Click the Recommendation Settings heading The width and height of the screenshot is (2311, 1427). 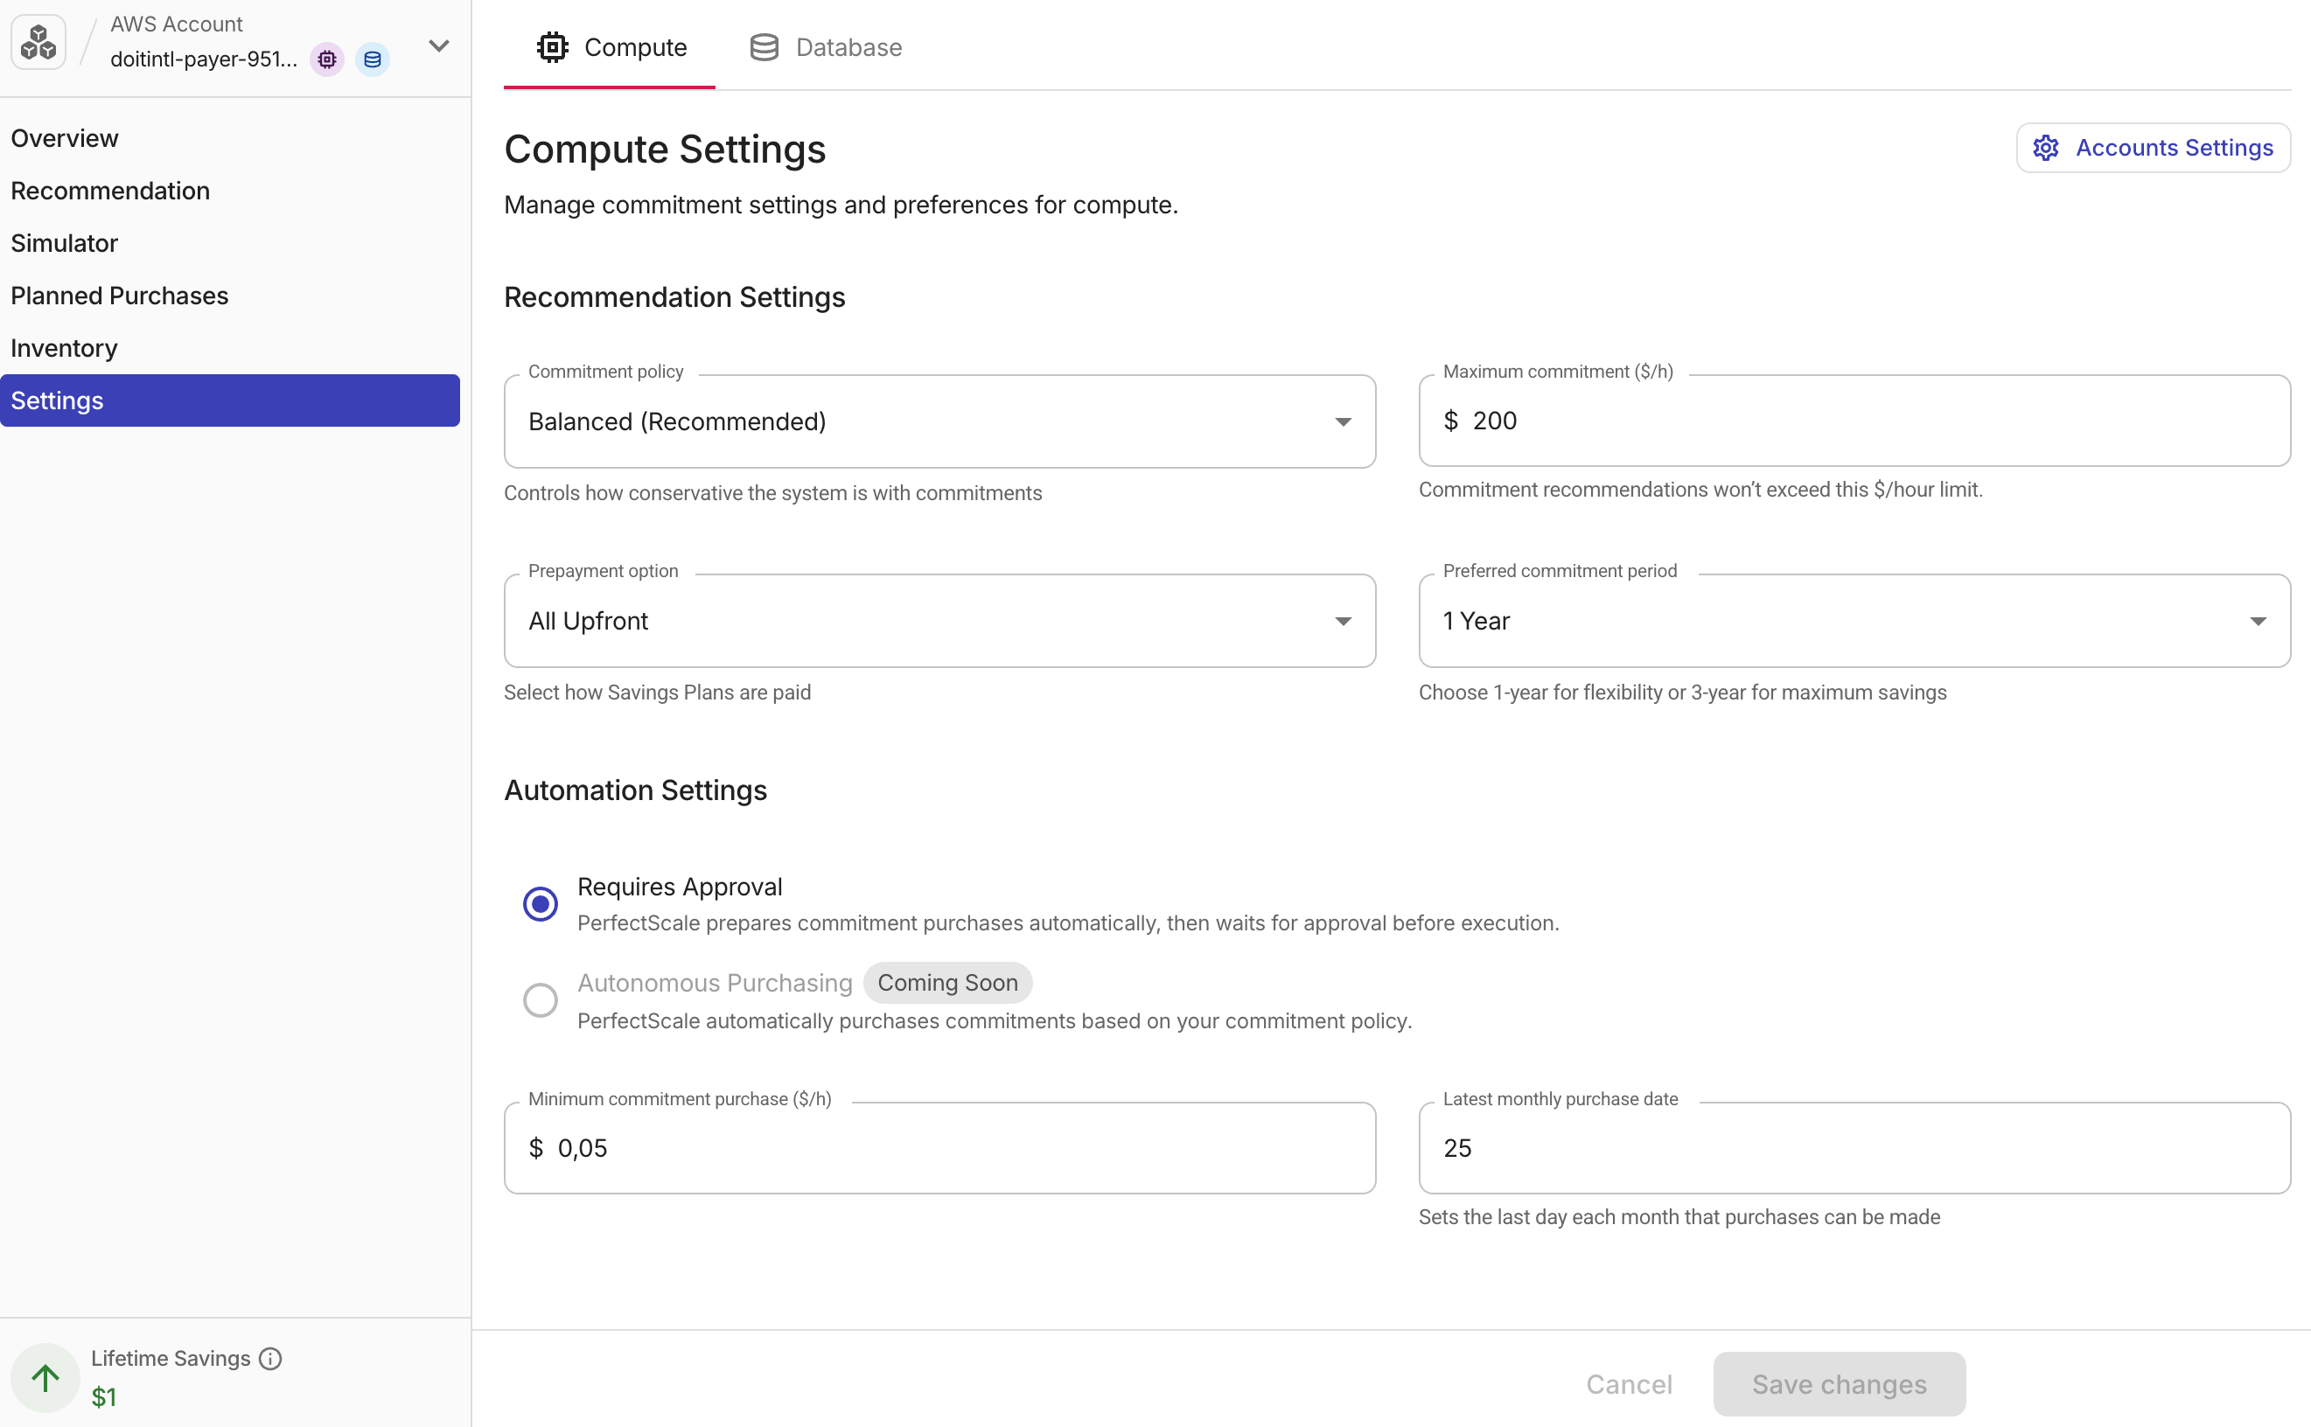click(674, 297)
